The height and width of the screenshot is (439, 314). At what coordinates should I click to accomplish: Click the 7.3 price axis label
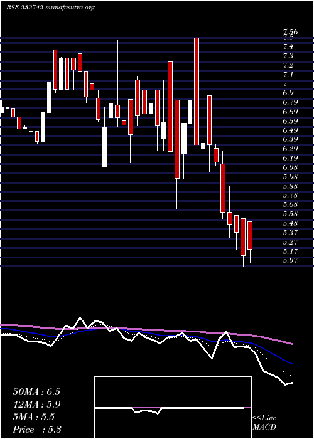click(x=289, y=56)
